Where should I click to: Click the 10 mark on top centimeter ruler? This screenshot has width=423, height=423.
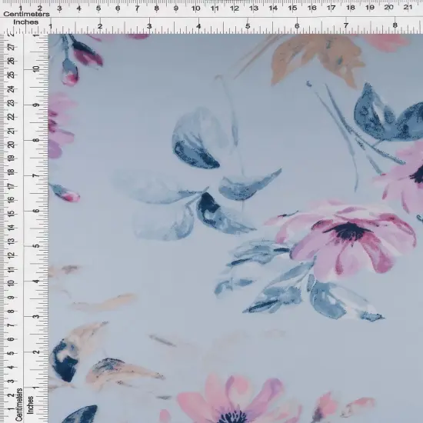pyautogui.click(x=195, y=8)
